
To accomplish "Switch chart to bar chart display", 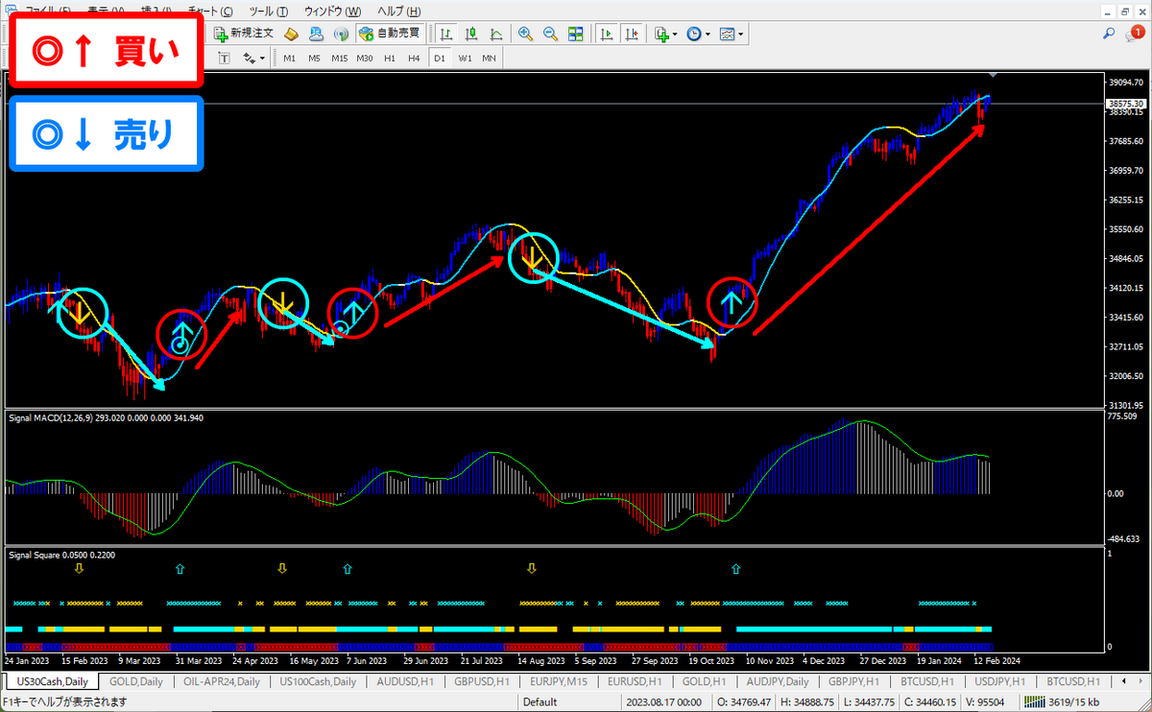I will coord(447,34).
